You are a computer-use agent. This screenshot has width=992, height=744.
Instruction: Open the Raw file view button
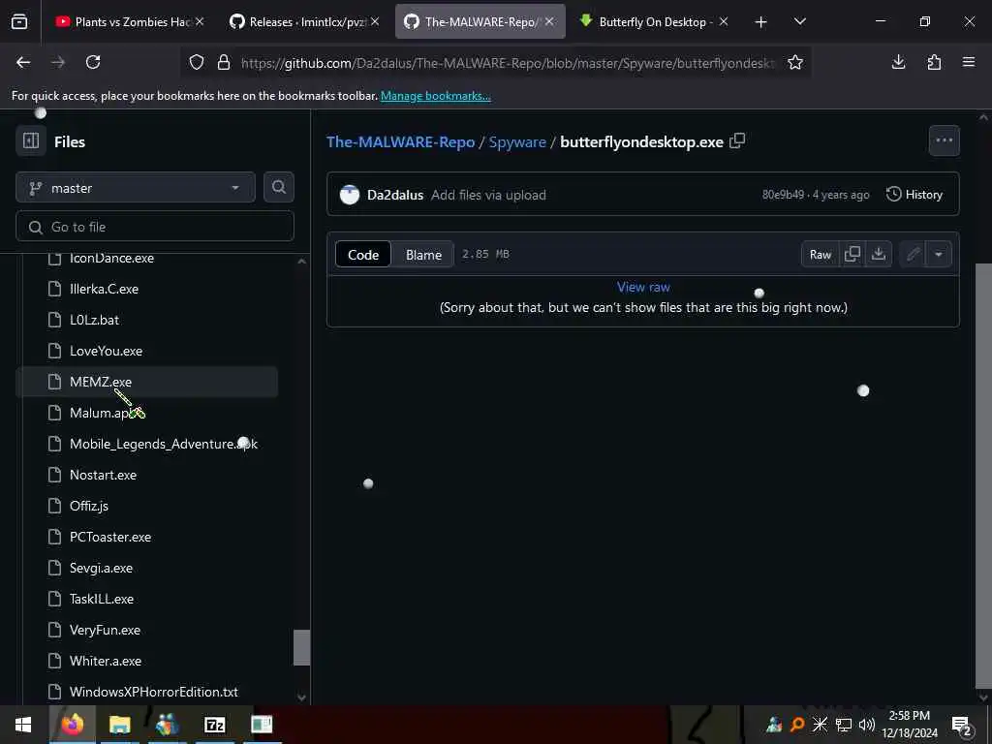(820, 255)
